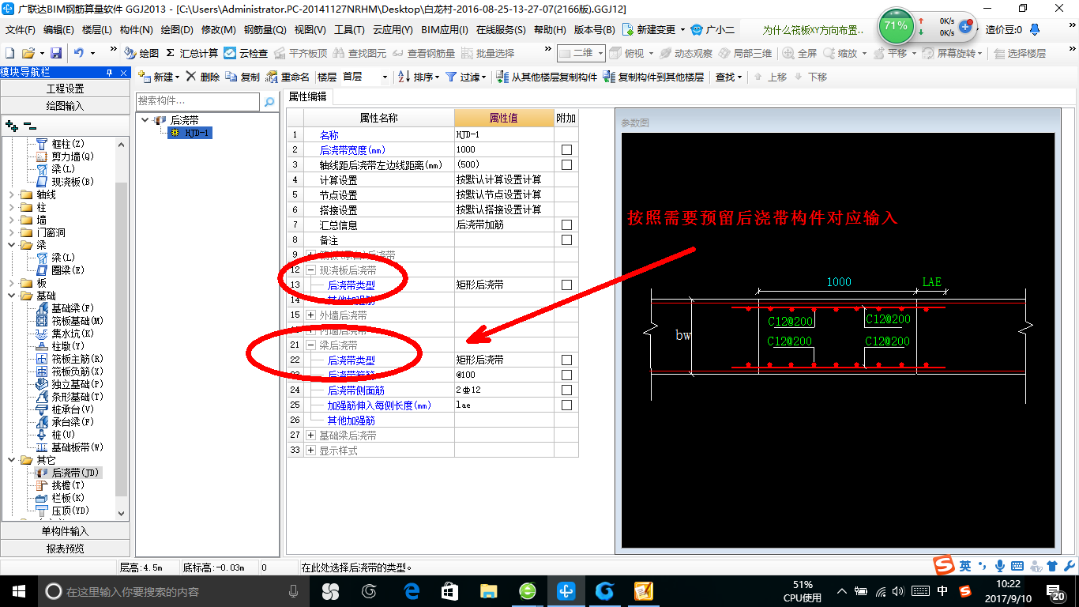Viewport: 1079px width, 607px height.
Task: Expand row 27 基础梁后浇带
Action: tap(310, 435)
